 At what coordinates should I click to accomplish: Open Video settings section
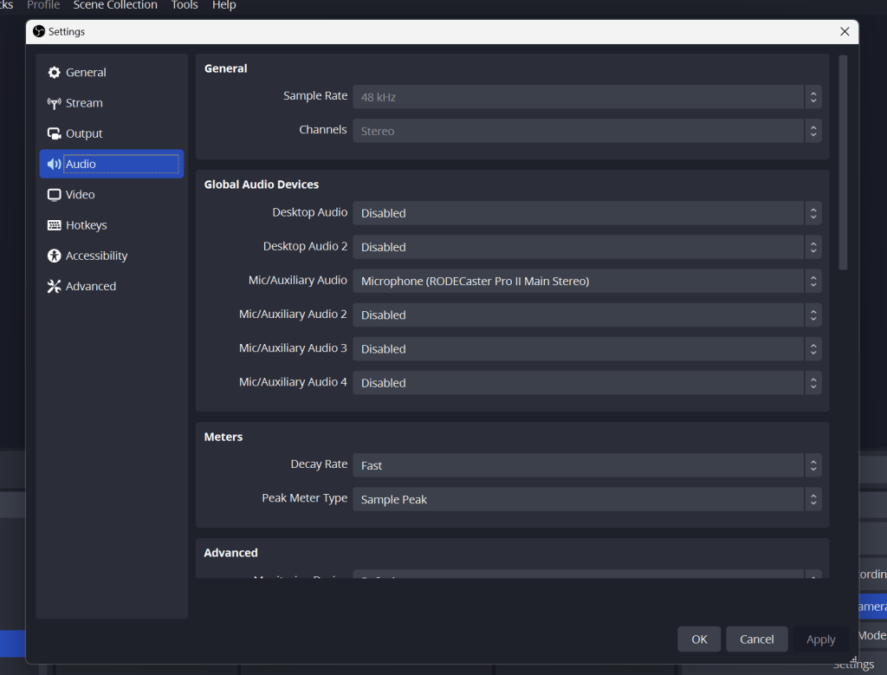112,195
